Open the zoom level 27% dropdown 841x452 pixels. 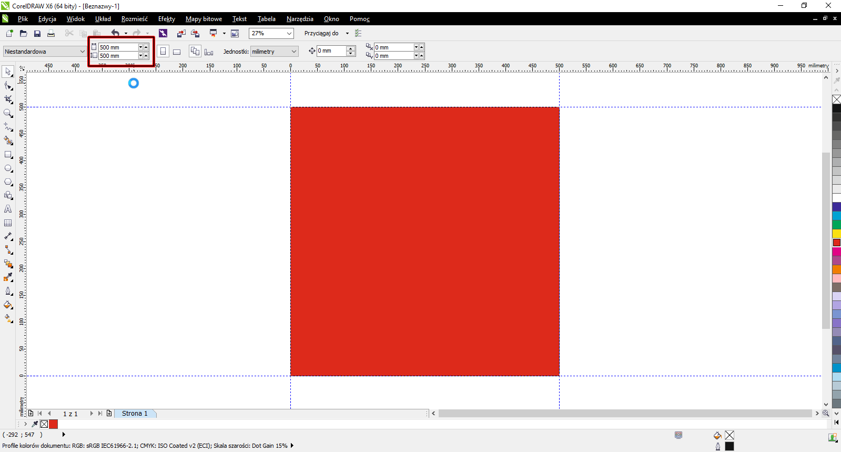tap(289, 33)
